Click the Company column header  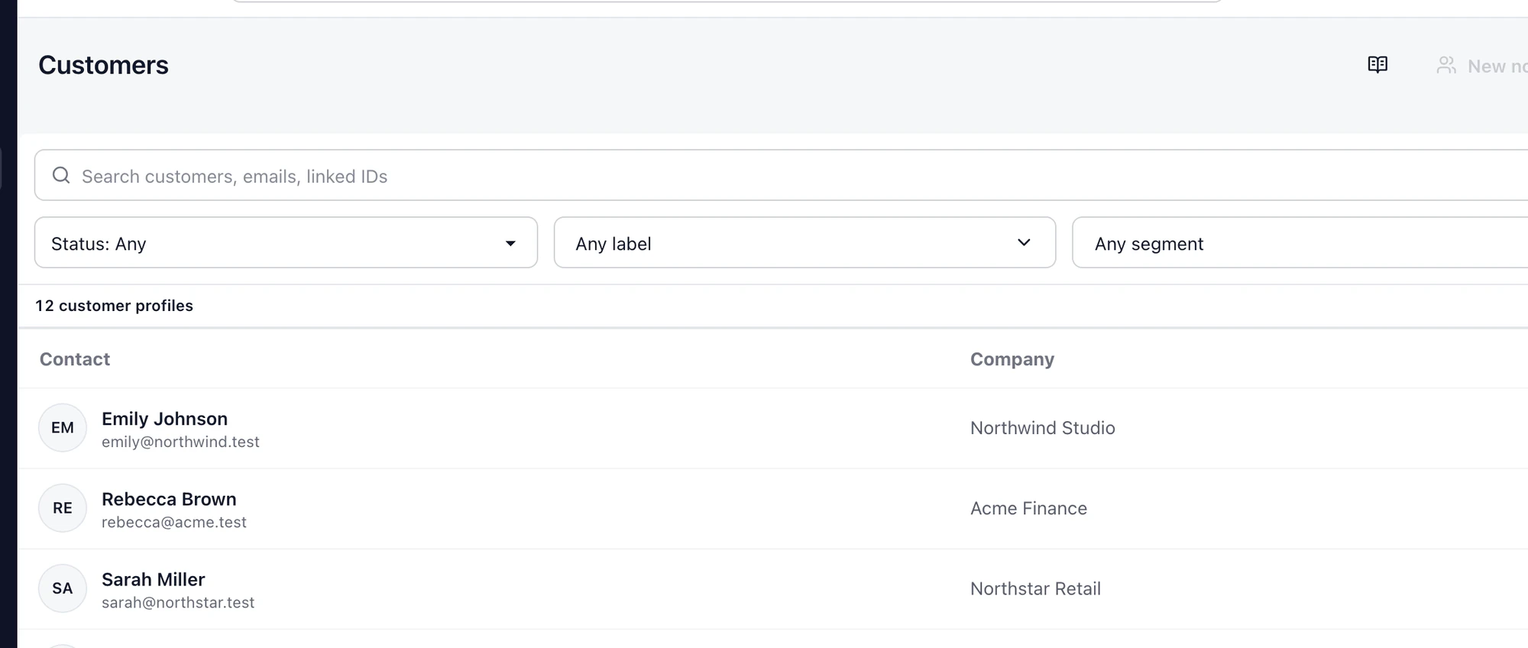1012,359
